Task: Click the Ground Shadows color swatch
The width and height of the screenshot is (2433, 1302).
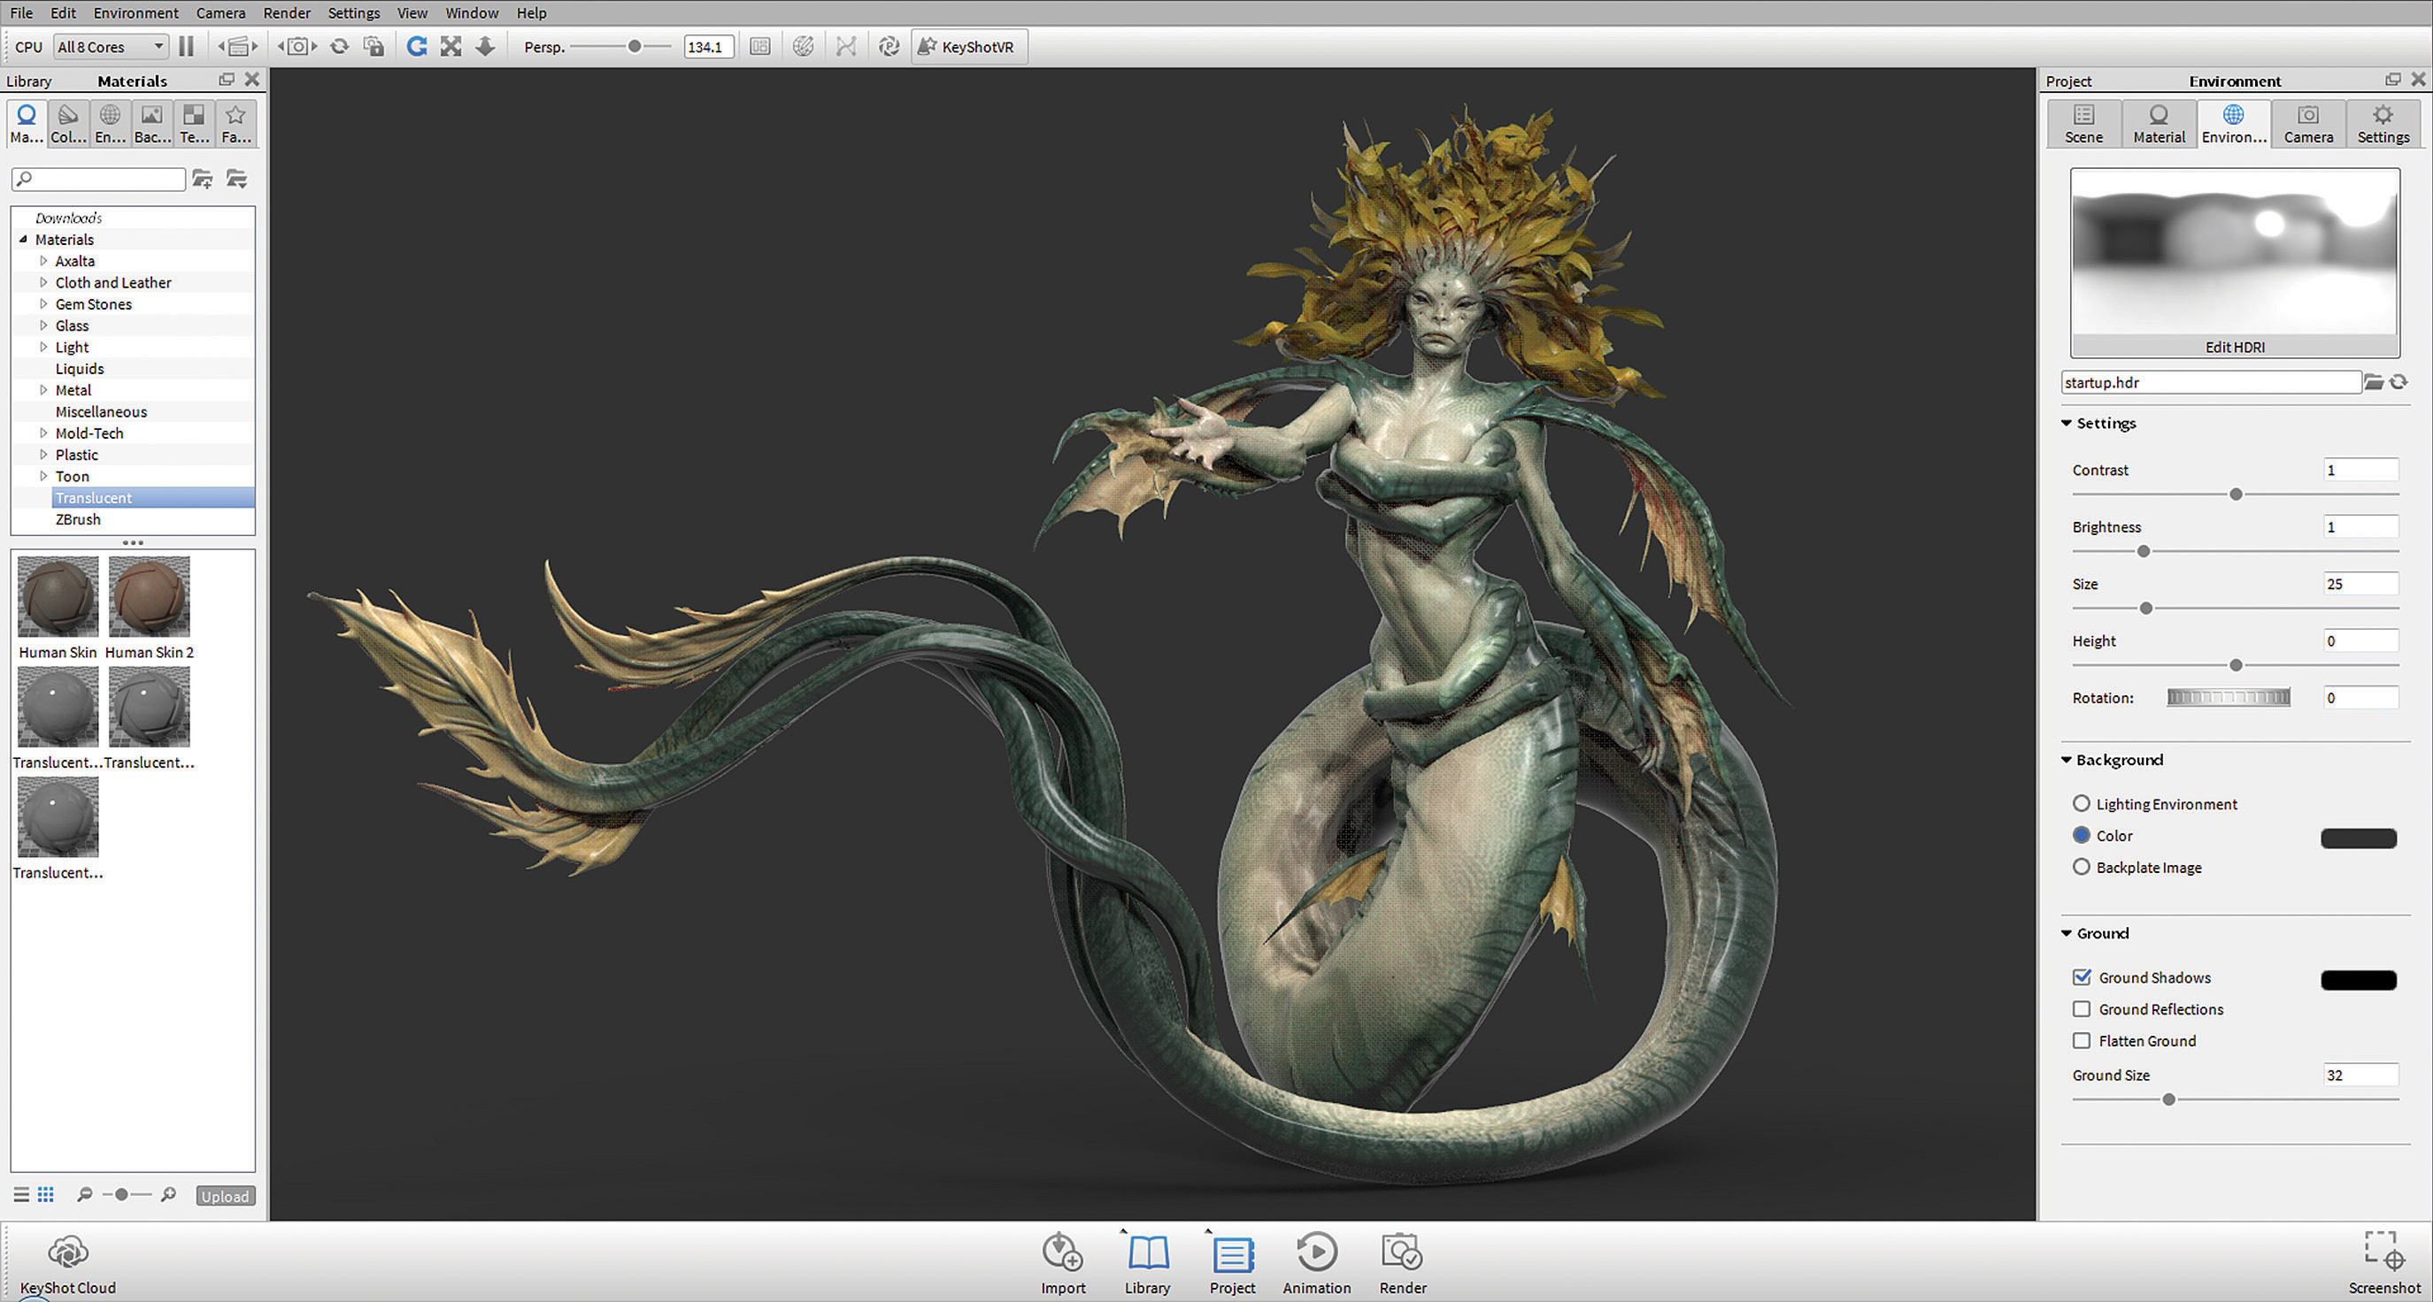Action: tap(2359, 979)
